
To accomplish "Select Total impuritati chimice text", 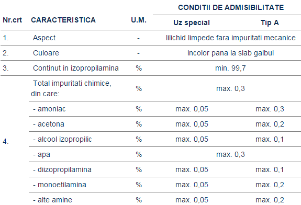I will click(72, 84).
